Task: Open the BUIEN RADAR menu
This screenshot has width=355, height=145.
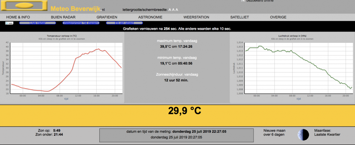Action: click(x=63, y=17)
